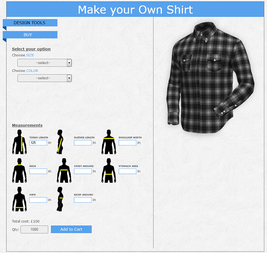Click the shoulder width silhouette icon
Screen dimensions: 267x253
[109, 142]
